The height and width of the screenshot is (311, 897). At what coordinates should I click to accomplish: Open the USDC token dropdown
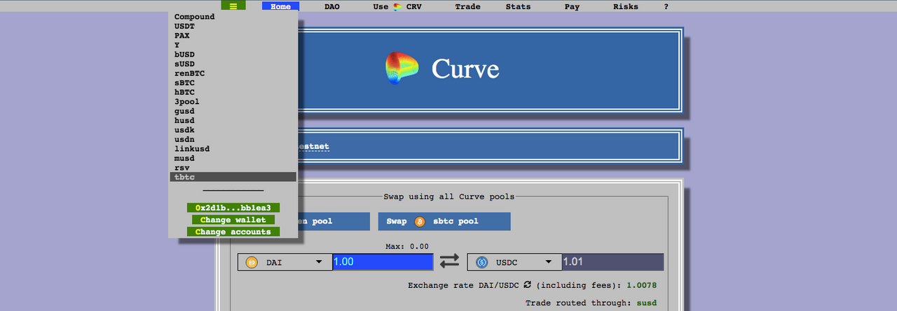click(514, 262)
